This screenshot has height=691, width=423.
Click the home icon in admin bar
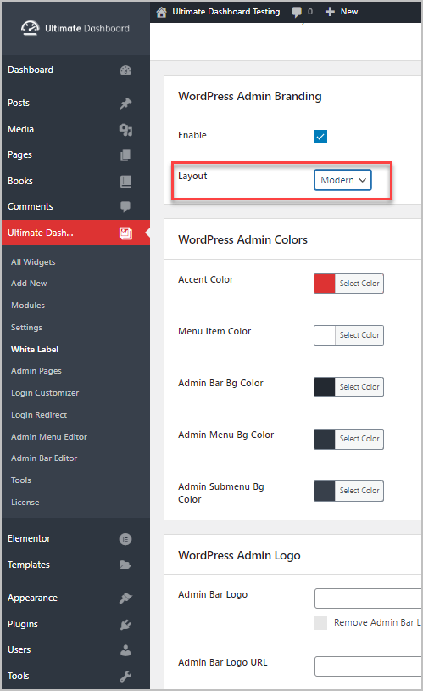coord(162,12)
